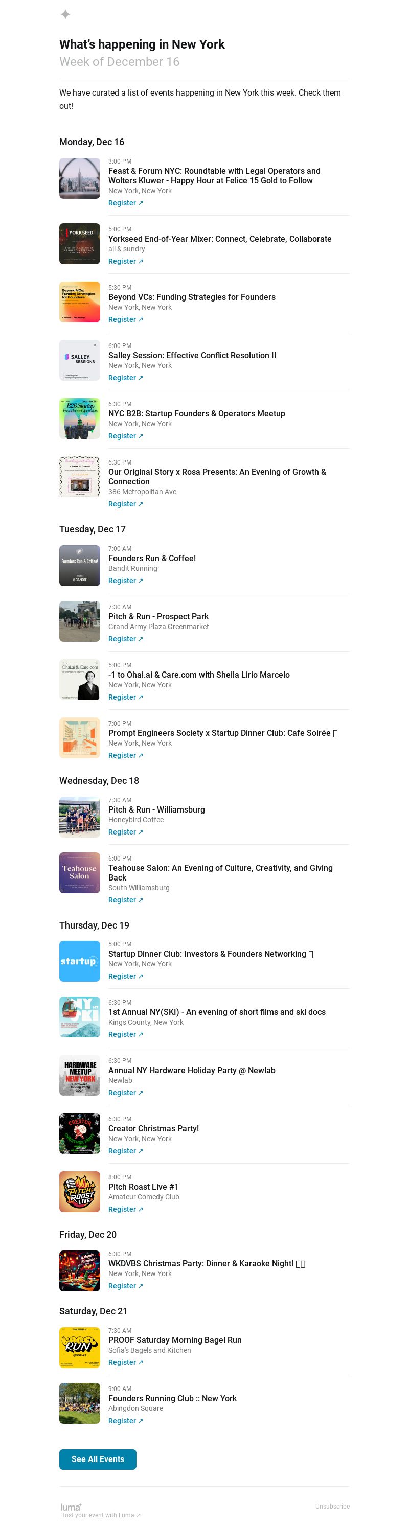Click the See All Events button
The image size is (409, 1529).
pyautogui.click(x=98, y=1459)
